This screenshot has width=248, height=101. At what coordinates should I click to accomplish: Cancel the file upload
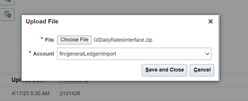[202, 70]
